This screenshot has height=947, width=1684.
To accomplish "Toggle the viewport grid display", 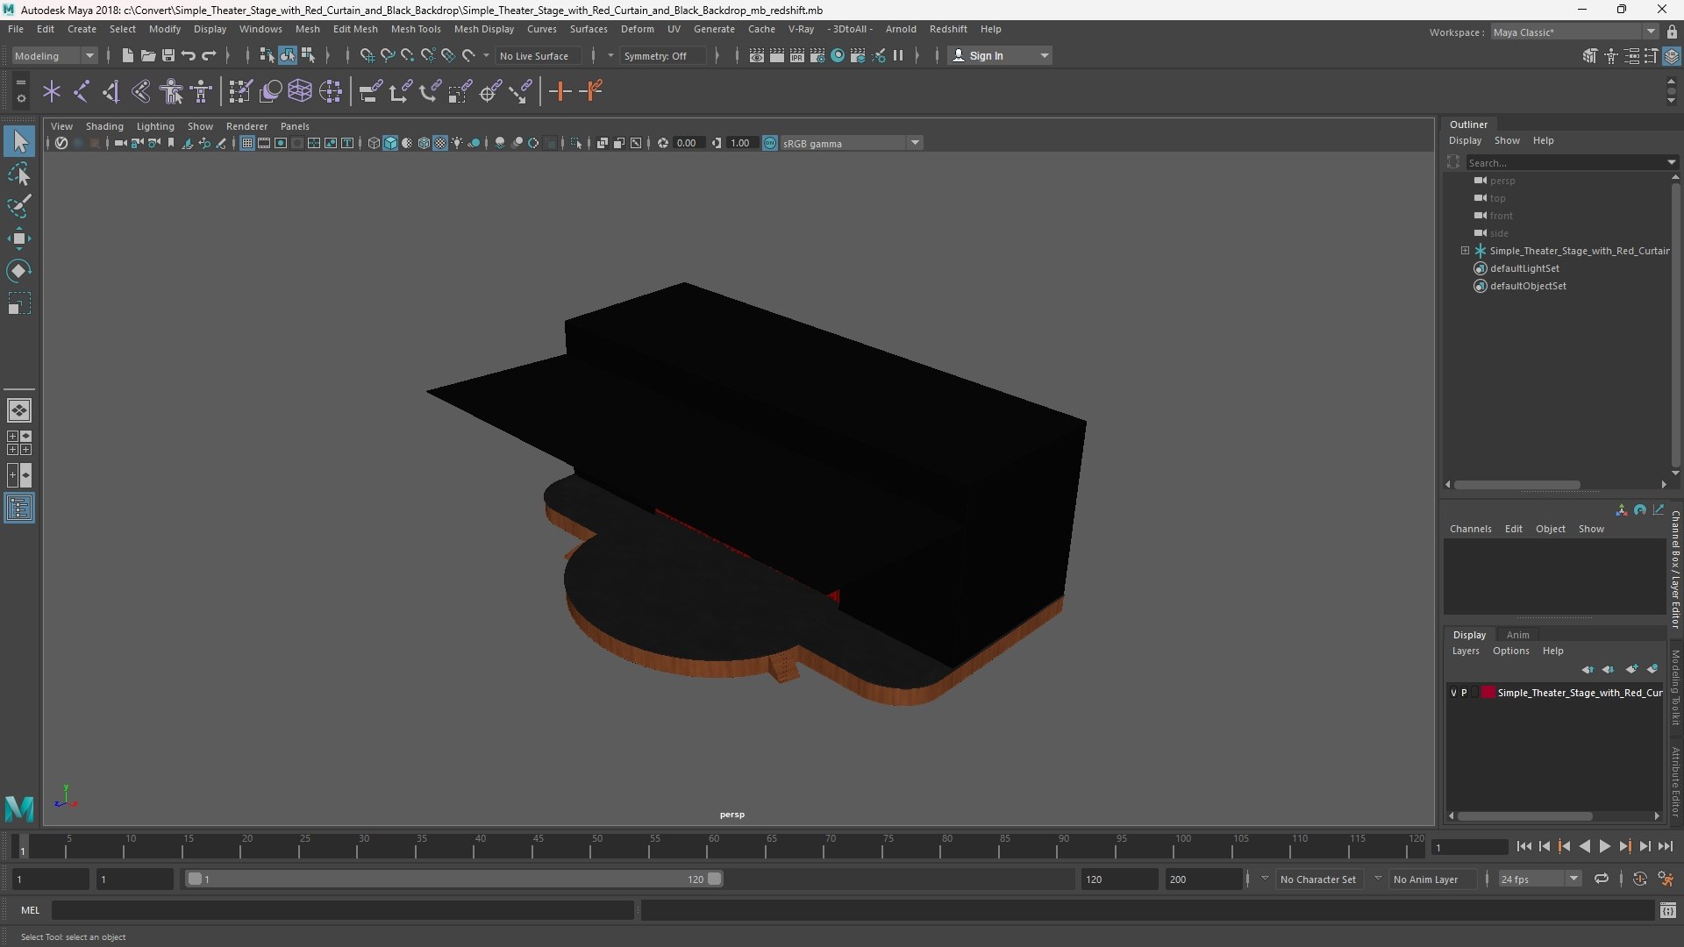I will click(x=247, y=143).
